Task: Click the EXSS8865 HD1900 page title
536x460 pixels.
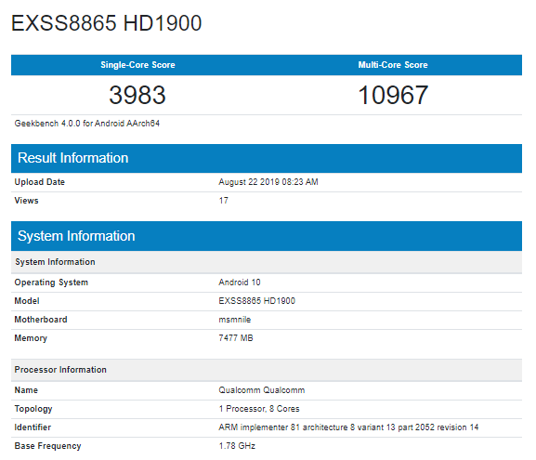Action: (106, 23)
